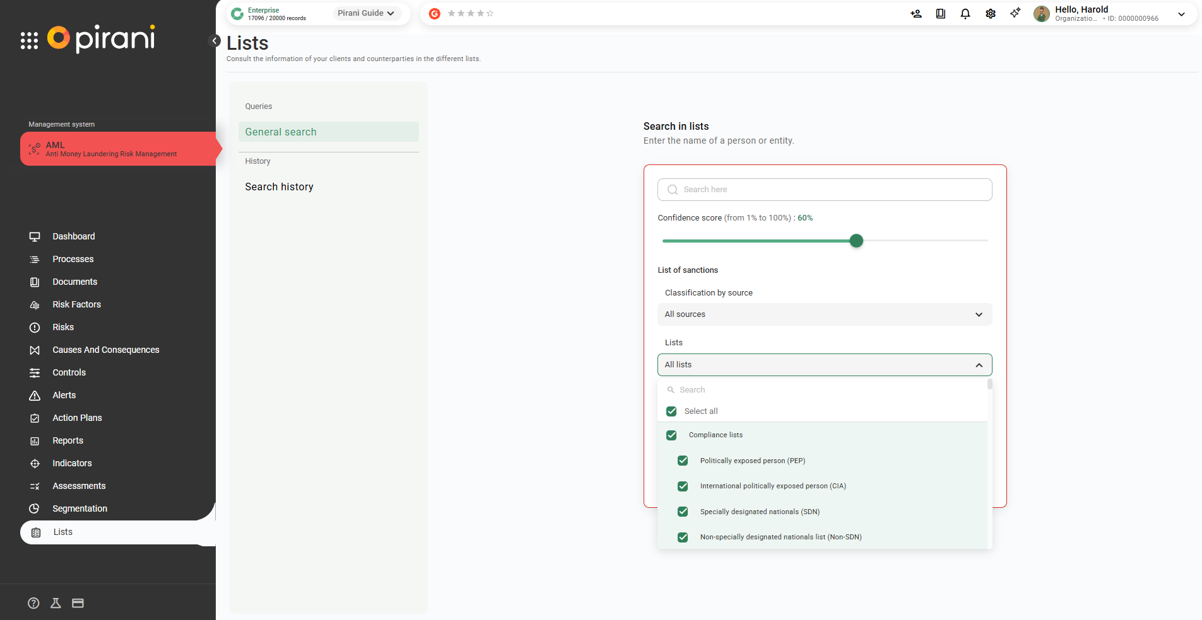Open Risk Factors in sidebar

[x=76, y=304]
